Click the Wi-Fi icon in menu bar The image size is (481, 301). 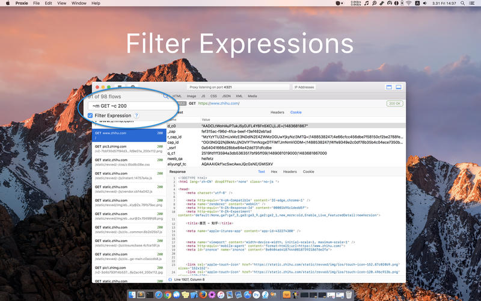409,3
